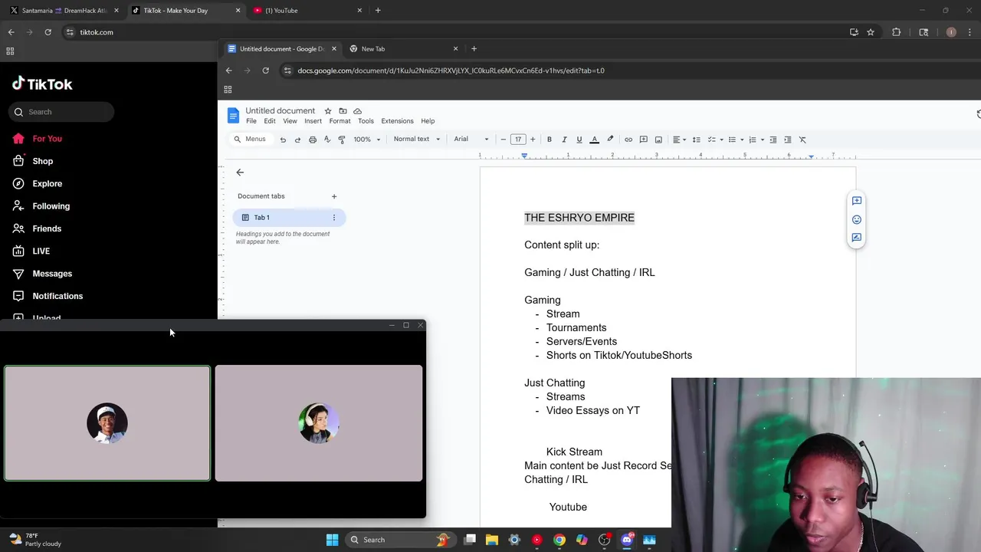
Task: Open the text color picker
Action: click(594, 140)
